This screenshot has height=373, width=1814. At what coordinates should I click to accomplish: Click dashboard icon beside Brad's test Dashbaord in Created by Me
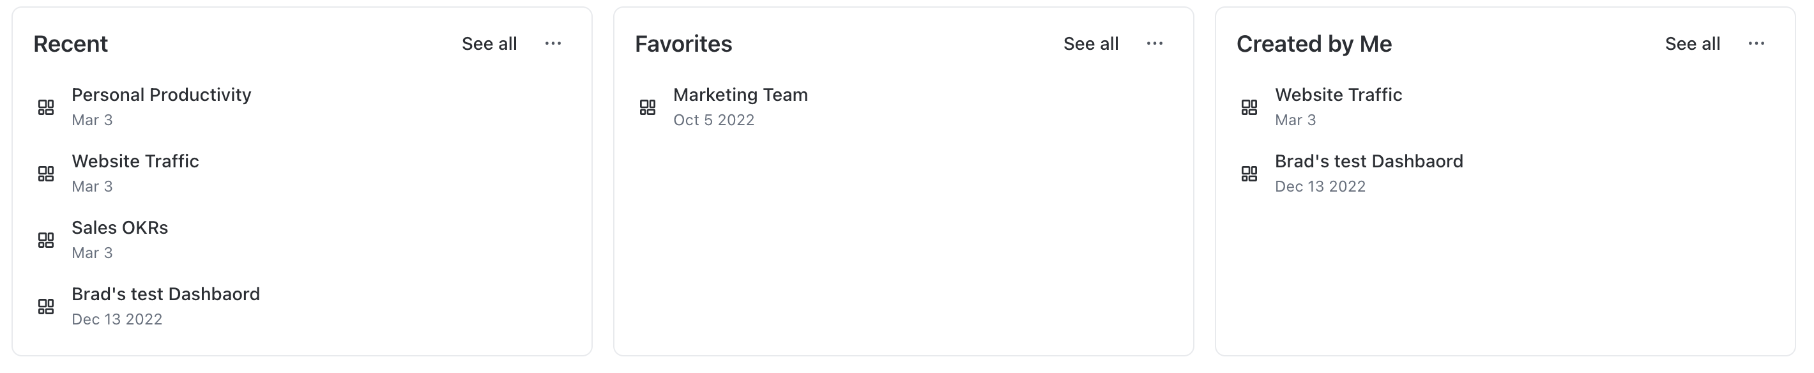click(x=1249, y=174)
